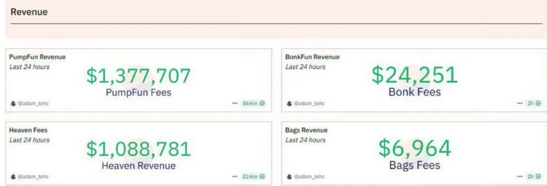The width and height of the screenshot is (547, 186).
Task: Open the Bags Revenue card ellipsis menu
Action: click(x=520, y=177)
